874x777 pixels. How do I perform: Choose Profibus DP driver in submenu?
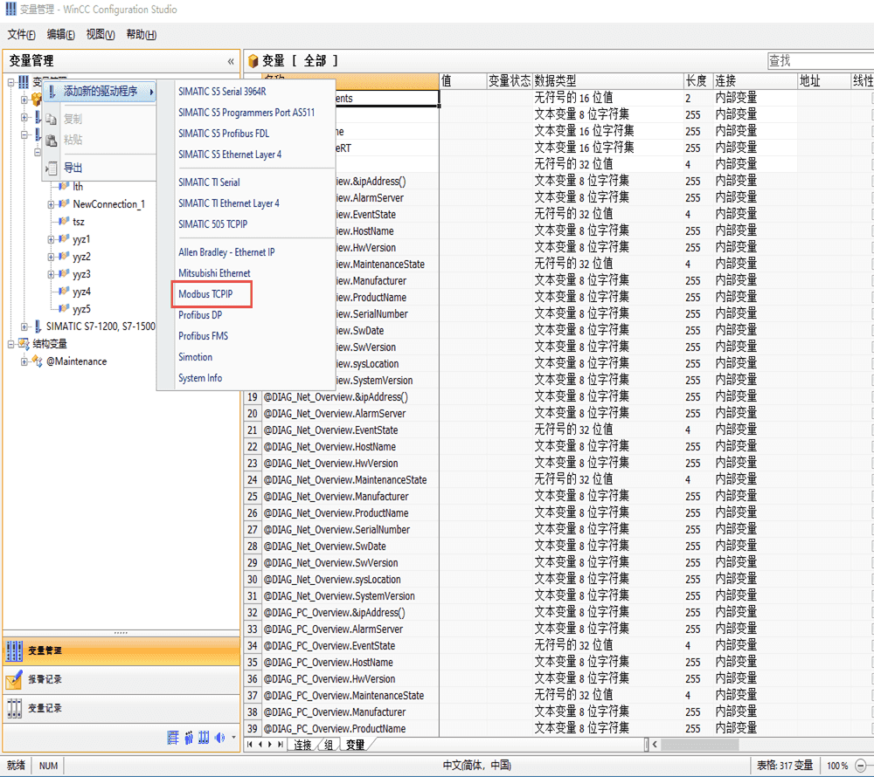click(x=200, y=315)
